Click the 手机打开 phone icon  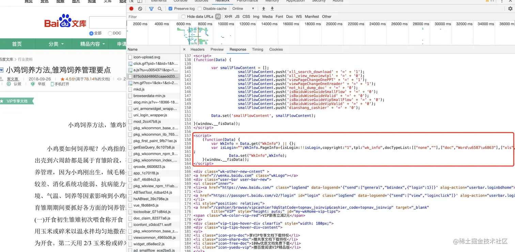(x=52, y=84)
